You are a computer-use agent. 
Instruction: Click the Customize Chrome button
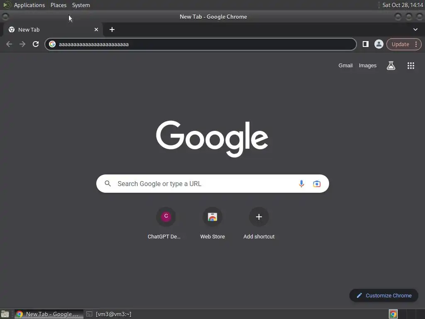point(384,295)
